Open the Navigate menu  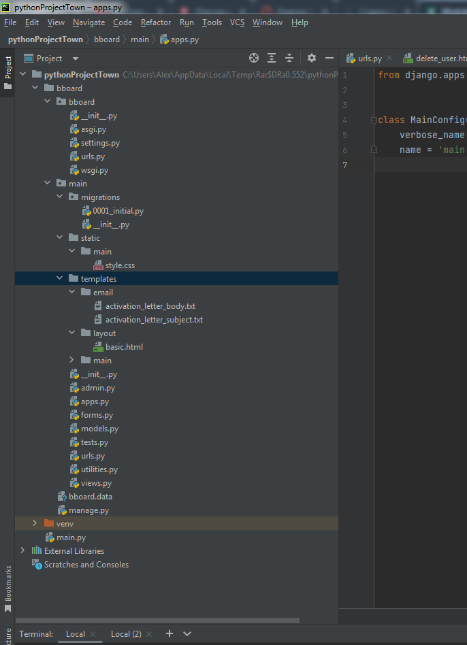pos(89,22)
